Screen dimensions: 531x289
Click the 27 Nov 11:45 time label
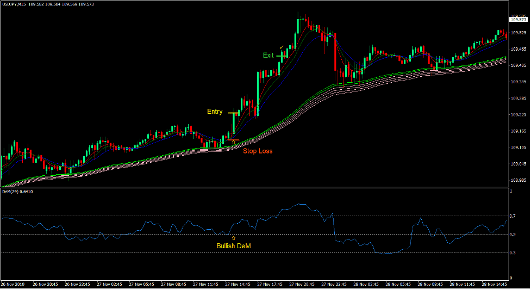pyautogui.click(x=205, y=284)
